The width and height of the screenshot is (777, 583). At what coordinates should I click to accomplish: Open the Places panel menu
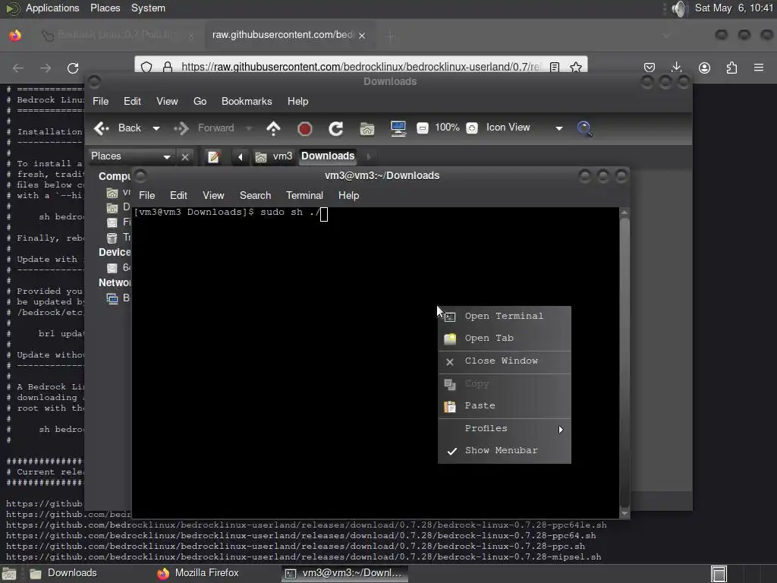[105, 8]
